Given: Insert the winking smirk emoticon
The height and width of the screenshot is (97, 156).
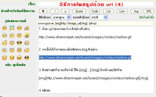Looking at the screenshot, I should [x=27, y=50].
